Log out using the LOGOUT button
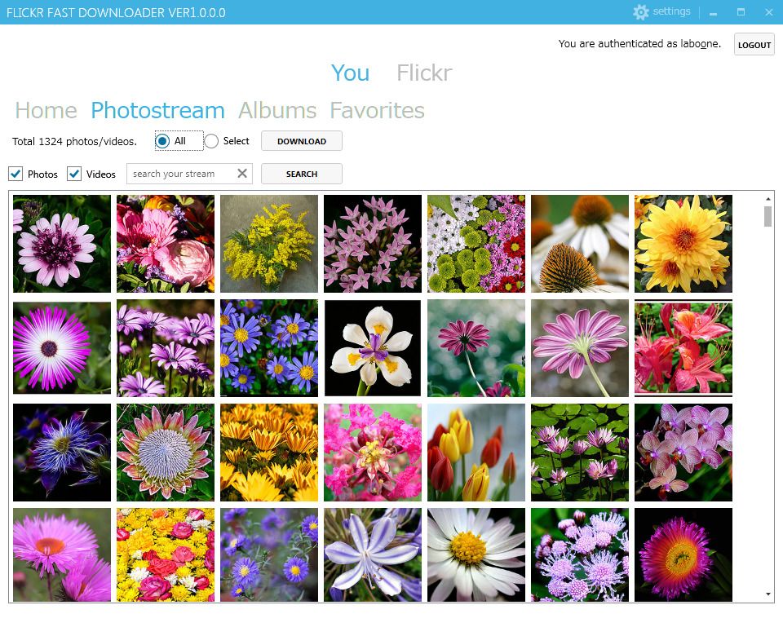 click(753, 44)
